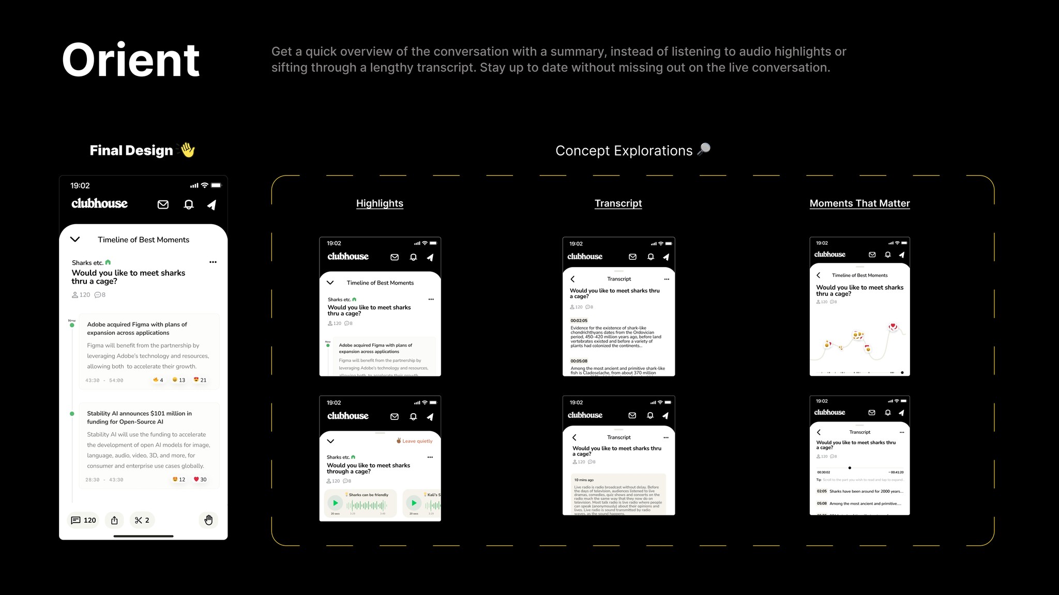The width and height of the screenshot is (1059, 595).
Task: Select the Highlights tab concept option
Action: (x=379, y=202)
